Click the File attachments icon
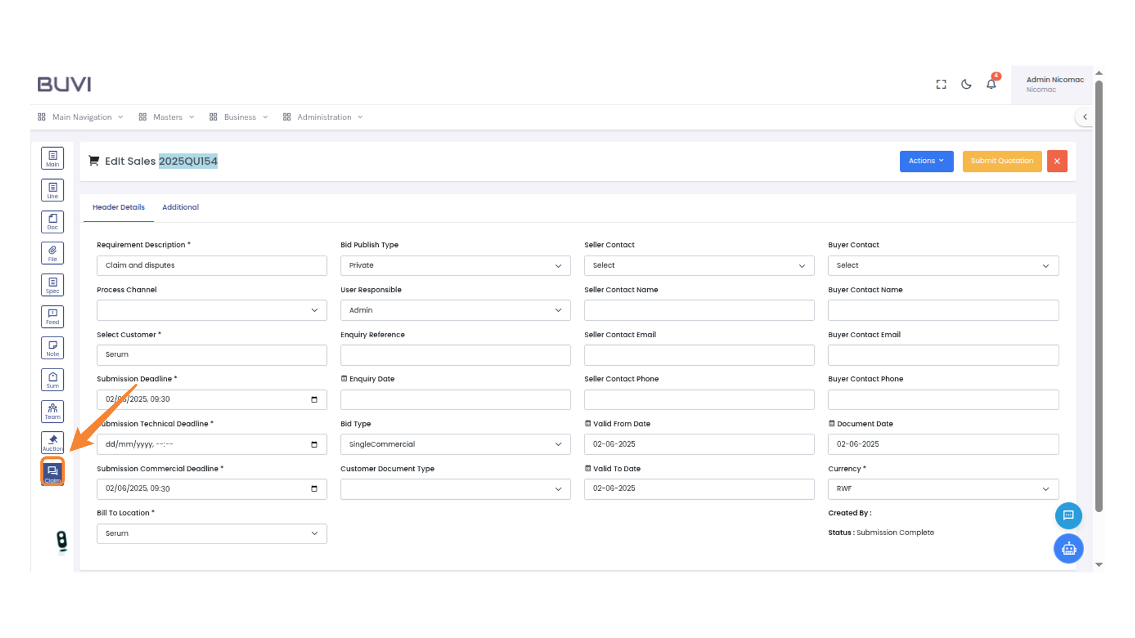 (x=52, y=252)
